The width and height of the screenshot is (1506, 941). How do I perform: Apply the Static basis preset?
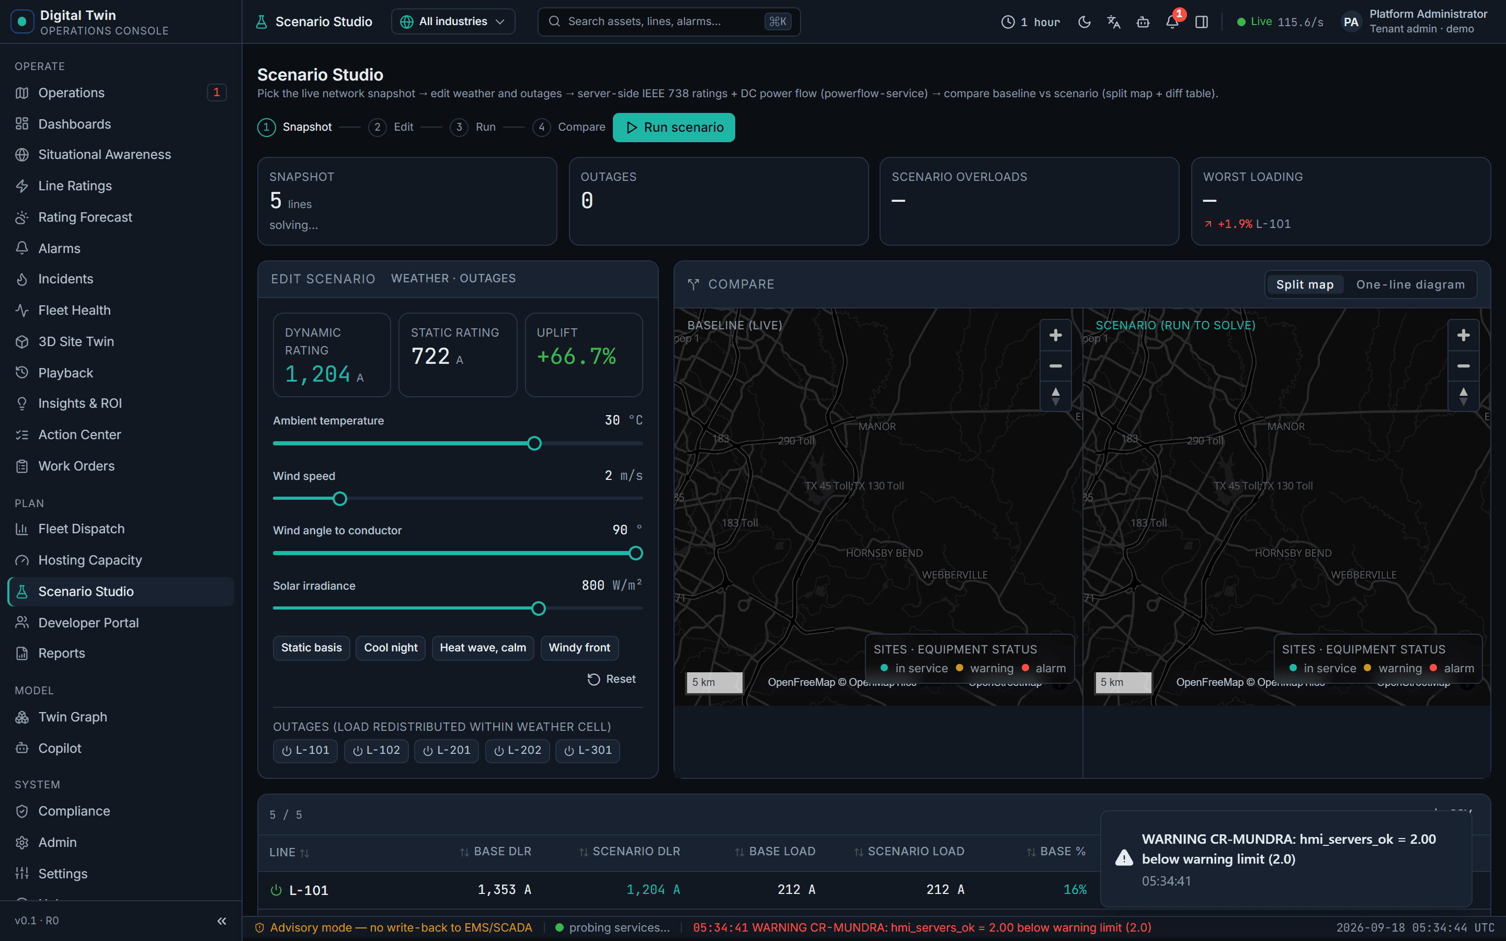311,648
